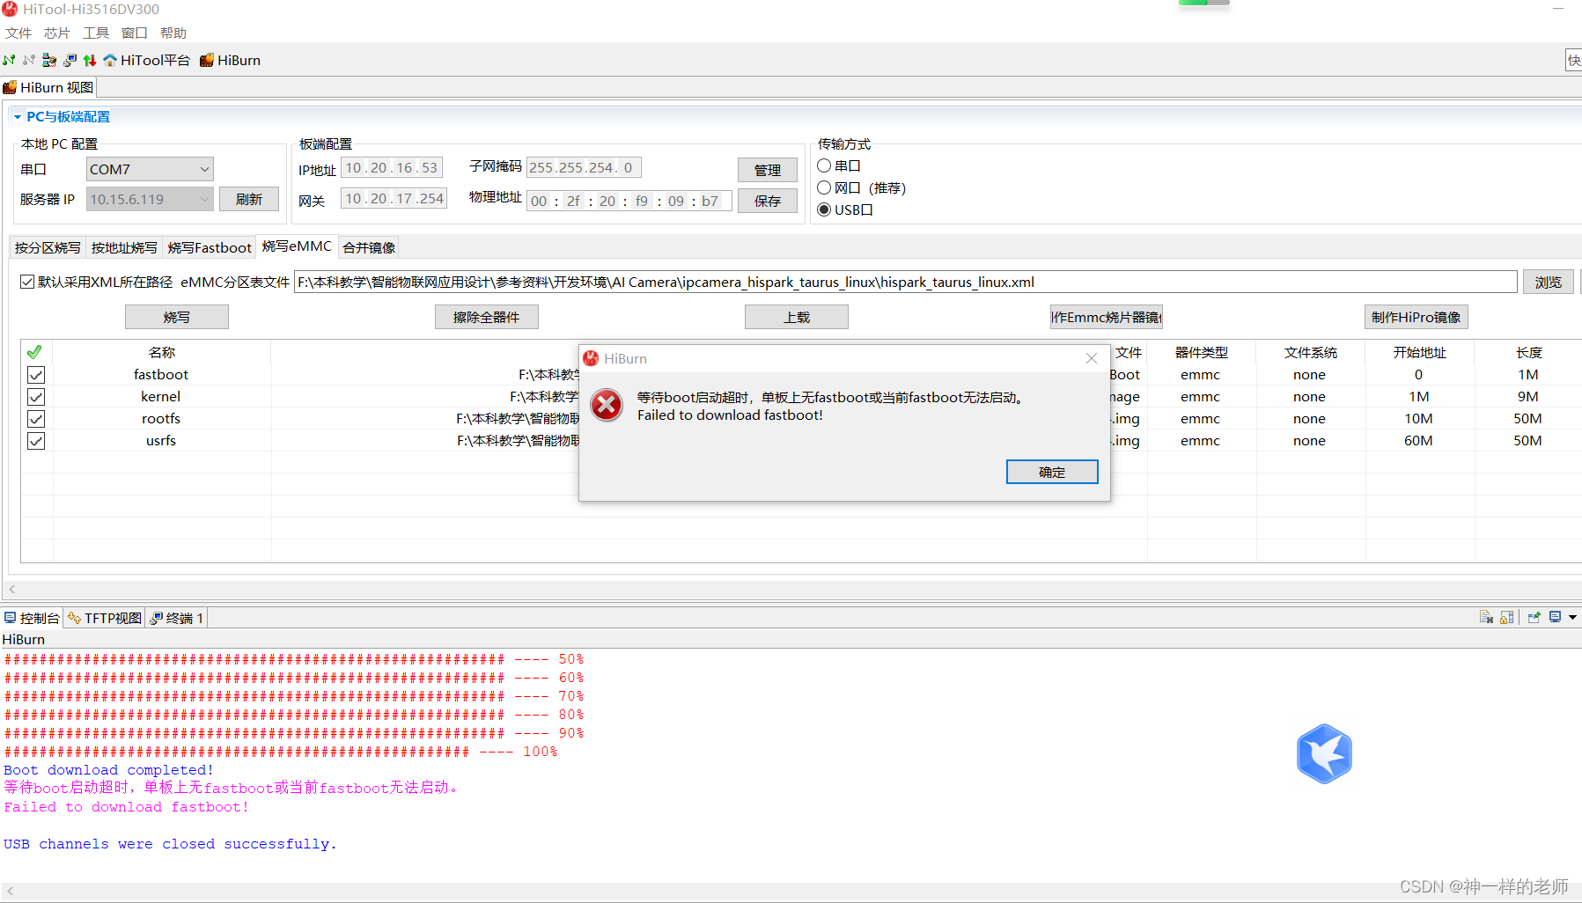Viewport: 1582px width, 903px height.
Task: Toggle the usrfs row checkbox
Action: click(36, 441)
